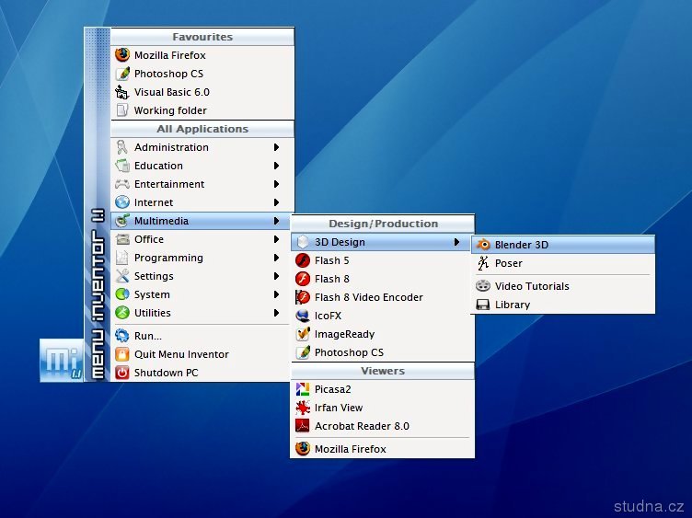The height and width of the screenshot is (518, 692).
Task: Select ImageReady in the Multimedia menu
Action: pyautogui.click(x=344, y=334)
